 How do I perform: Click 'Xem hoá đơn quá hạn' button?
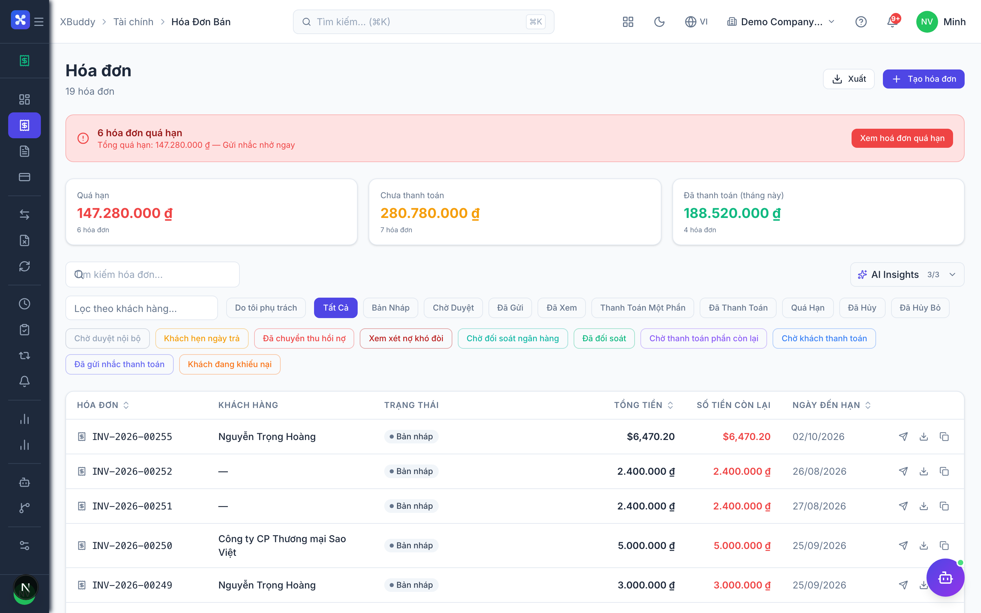click(x=902, y=138)
